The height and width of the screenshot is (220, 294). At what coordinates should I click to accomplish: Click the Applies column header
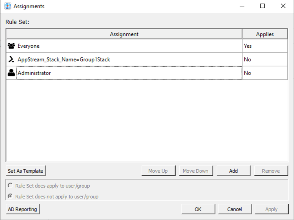click(265, 34)
